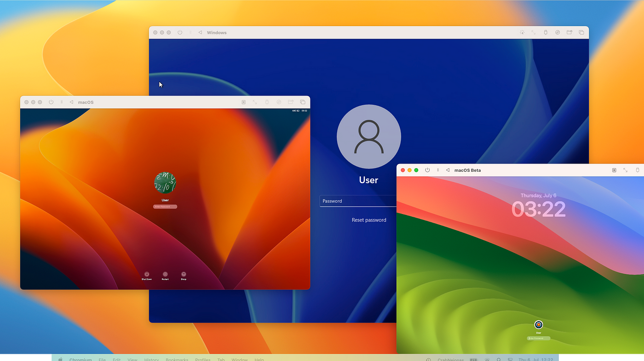Image resolution: width=644 pixels, height=361 pixels.
Task: Open Bookmarks menu in bottom menu bar
Action: pyautogui.click(x=177, y=359)
